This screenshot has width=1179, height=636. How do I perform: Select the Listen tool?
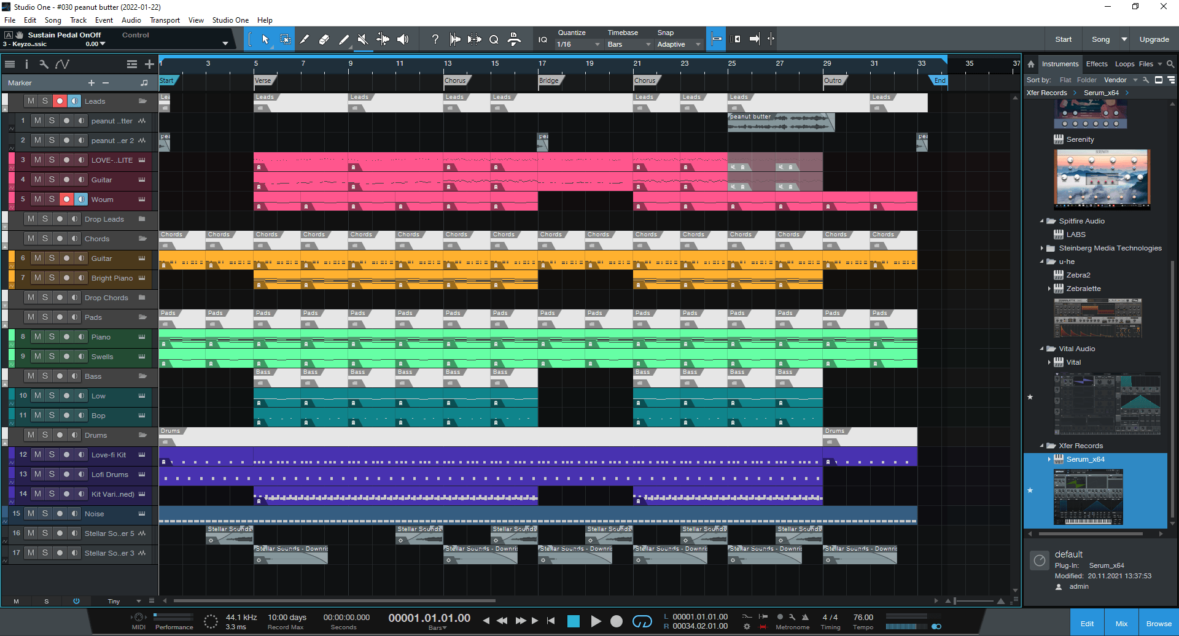(x=403, y=39)
